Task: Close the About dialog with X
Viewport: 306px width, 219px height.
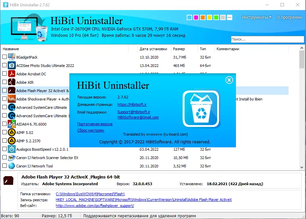Action: 229,80
